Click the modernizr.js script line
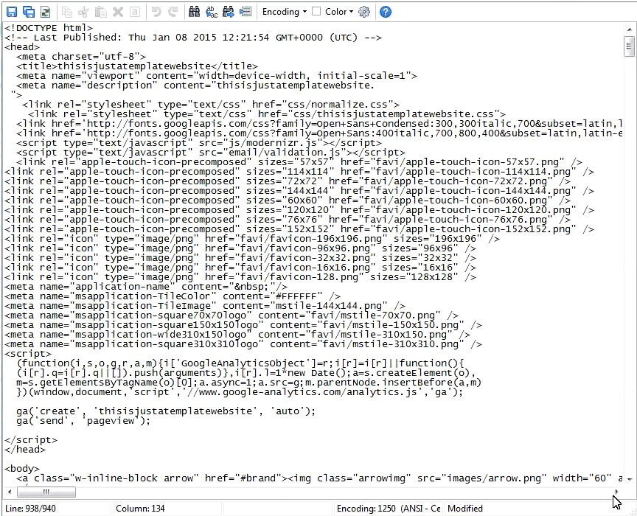Screen dimensions: 637x516 point(199,143)
